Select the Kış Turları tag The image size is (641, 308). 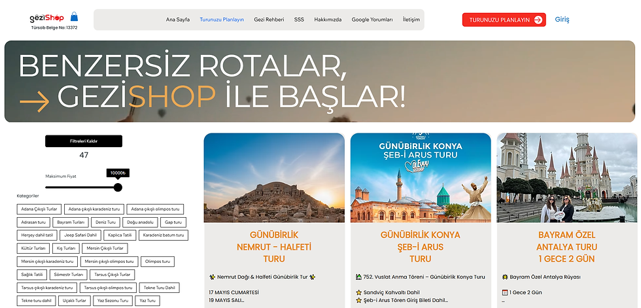point(66,248)
